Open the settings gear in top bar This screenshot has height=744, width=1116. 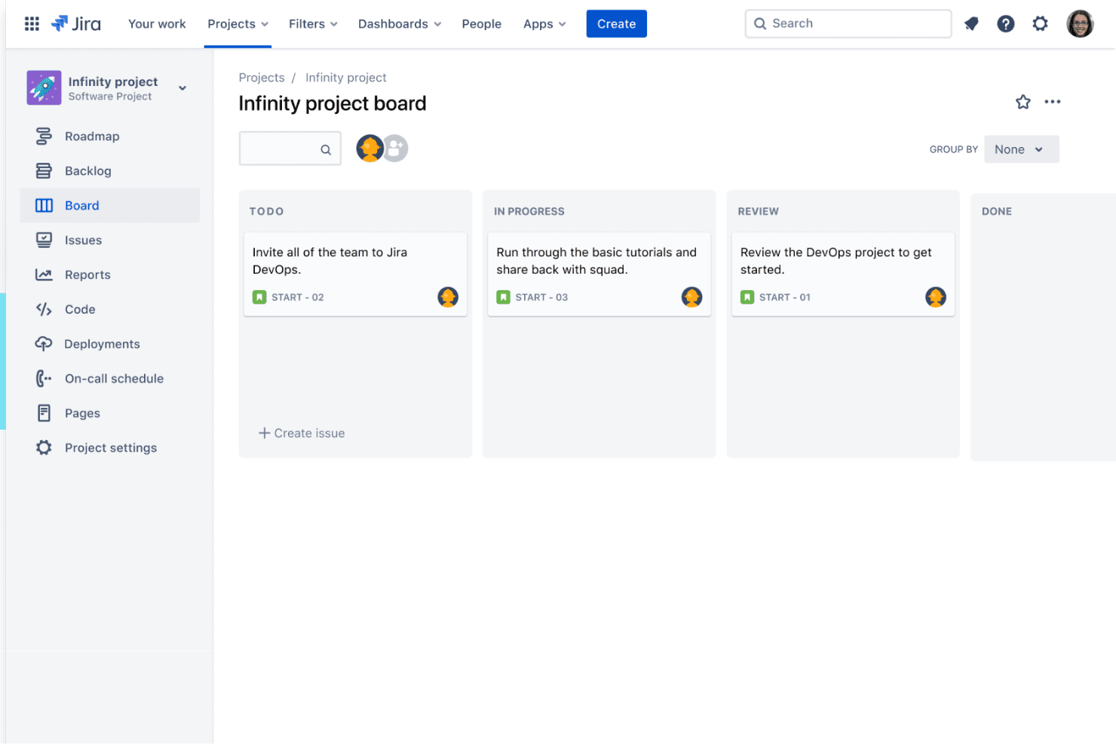1040,24
